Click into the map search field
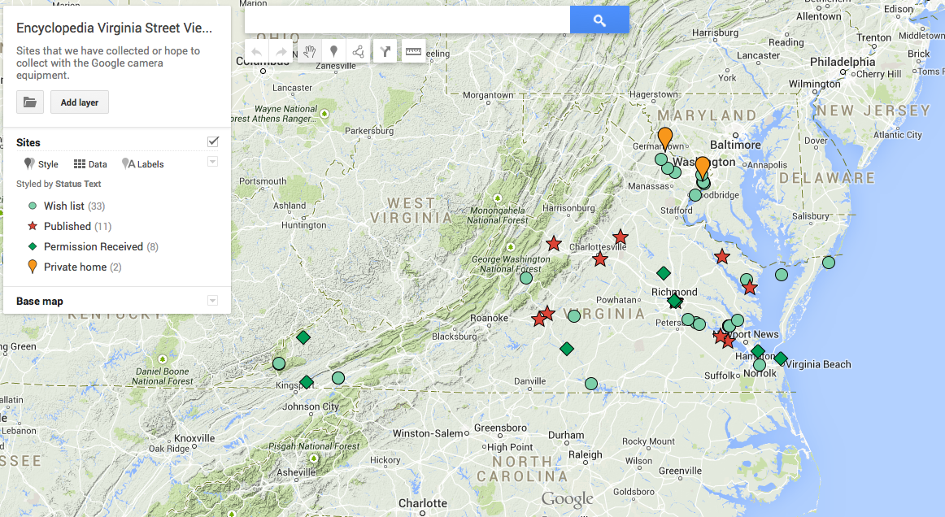The height and width of the screenshot is (517, 945). point(407,20)
